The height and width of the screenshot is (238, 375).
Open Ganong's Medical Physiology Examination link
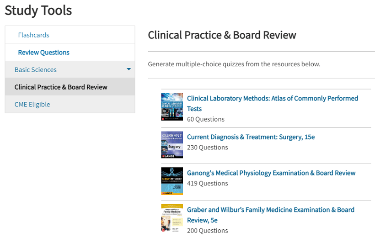click(x=271, y=173)
